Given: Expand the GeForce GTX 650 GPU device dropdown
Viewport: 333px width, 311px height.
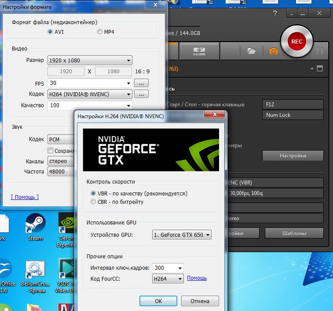Looking at the screenshot, I should click(182, 235).
